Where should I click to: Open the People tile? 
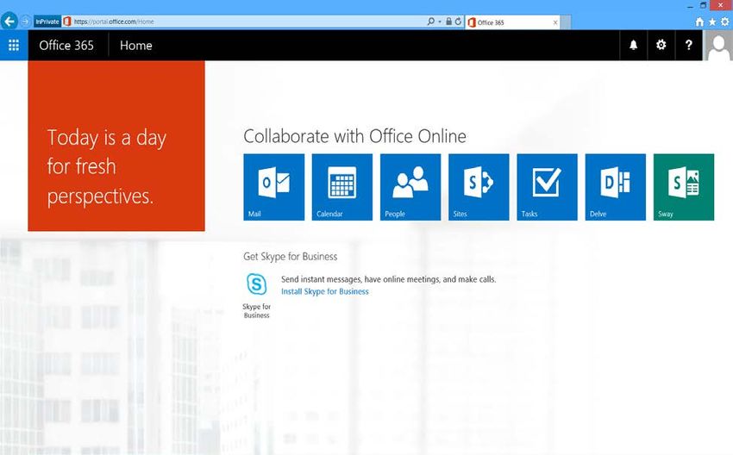410,187
